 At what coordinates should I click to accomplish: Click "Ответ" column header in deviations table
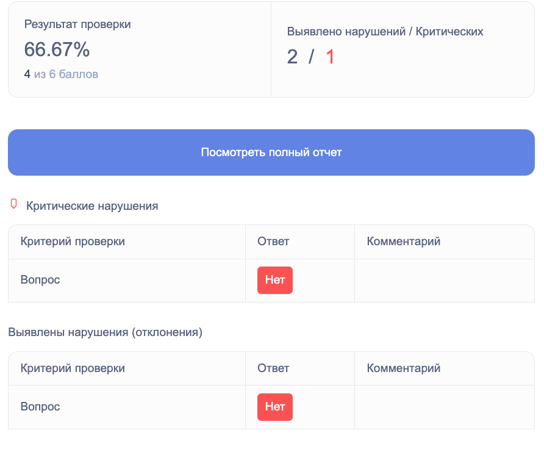pyautogui.click(x=273, y=368)
